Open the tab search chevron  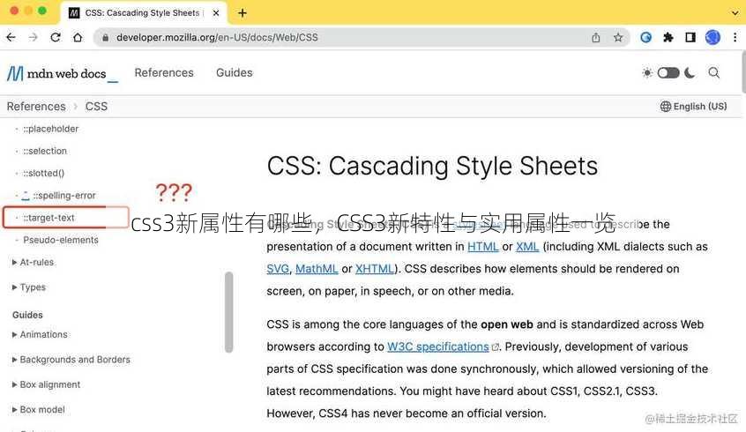coord(735,13)
